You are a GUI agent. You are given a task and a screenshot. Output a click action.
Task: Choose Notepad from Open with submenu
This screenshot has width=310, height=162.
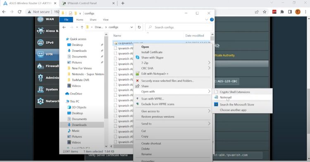click(226, 98)
